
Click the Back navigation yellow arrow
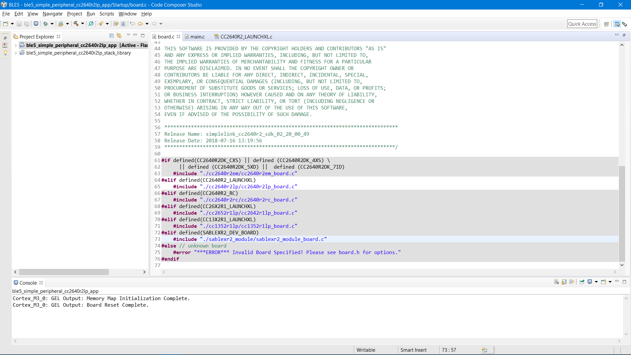pos(140,24)
